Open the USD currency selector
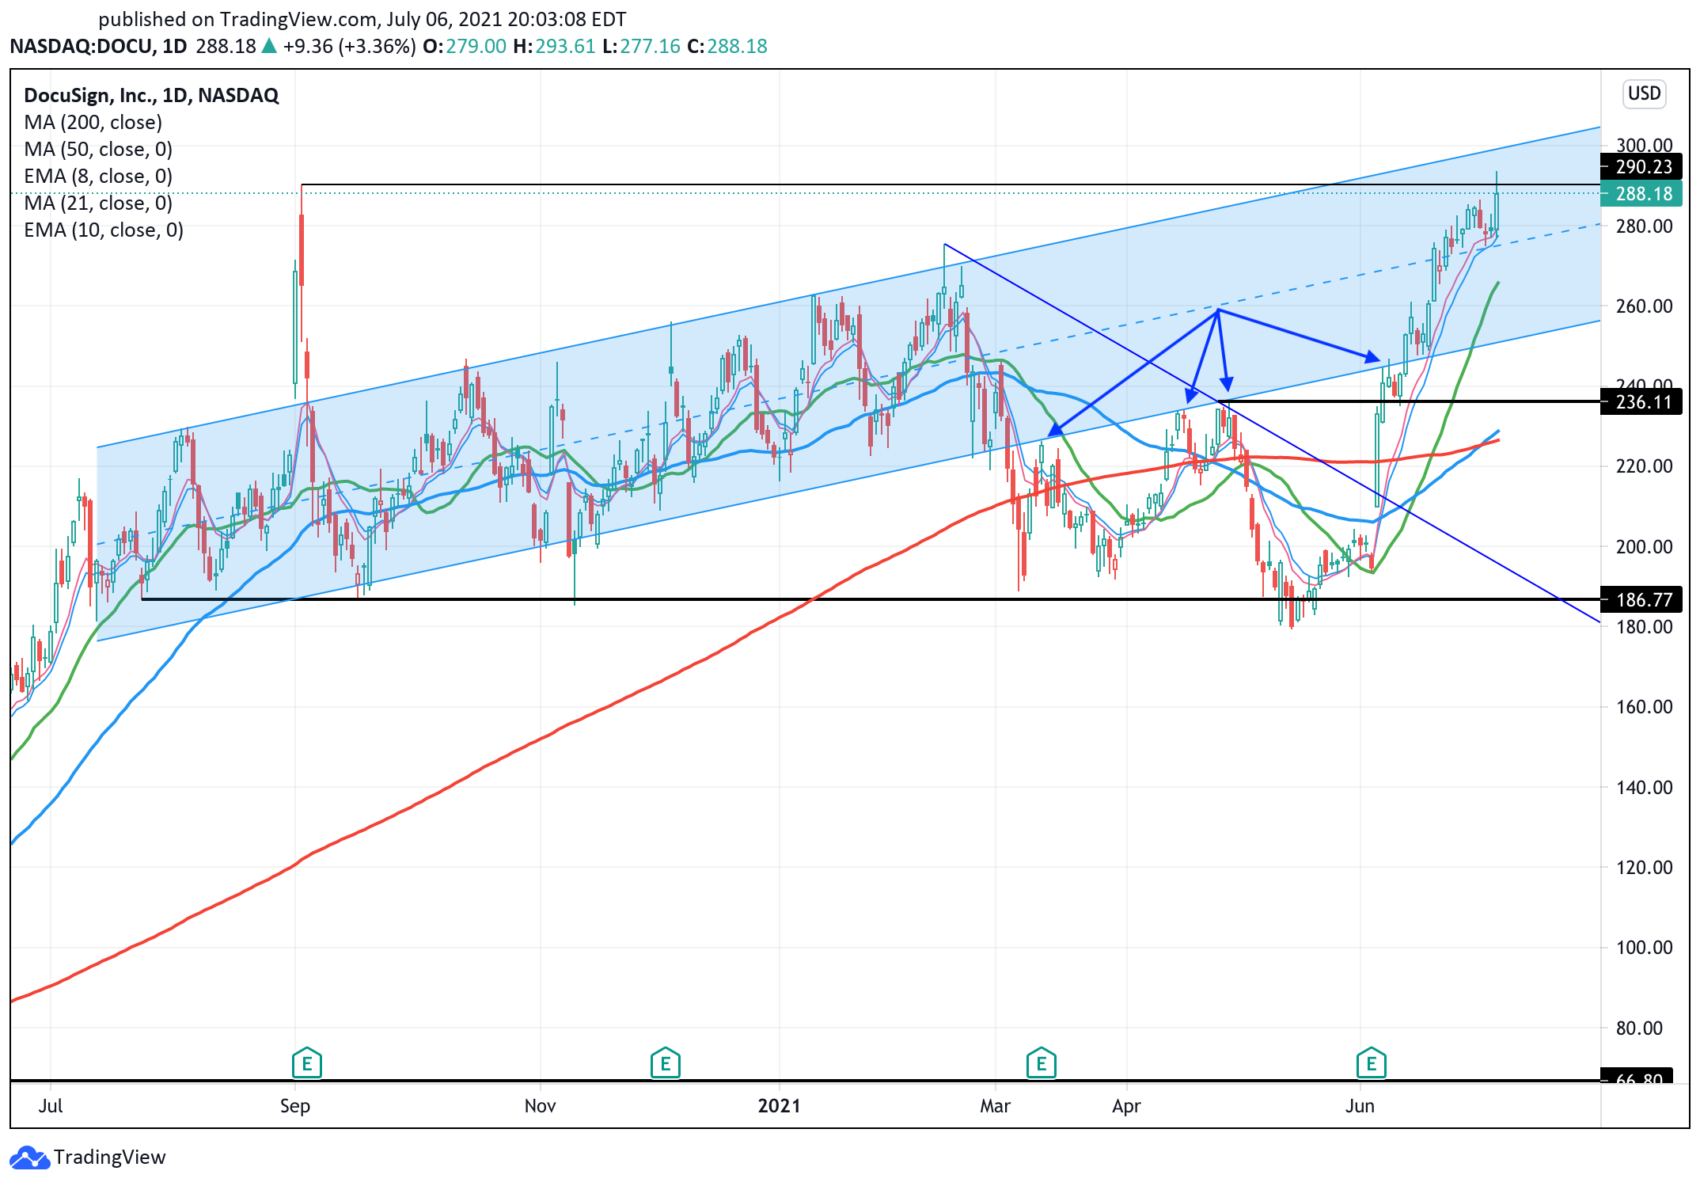Viewport: 1700px width, 1186px height. [x=1643, y=93]
